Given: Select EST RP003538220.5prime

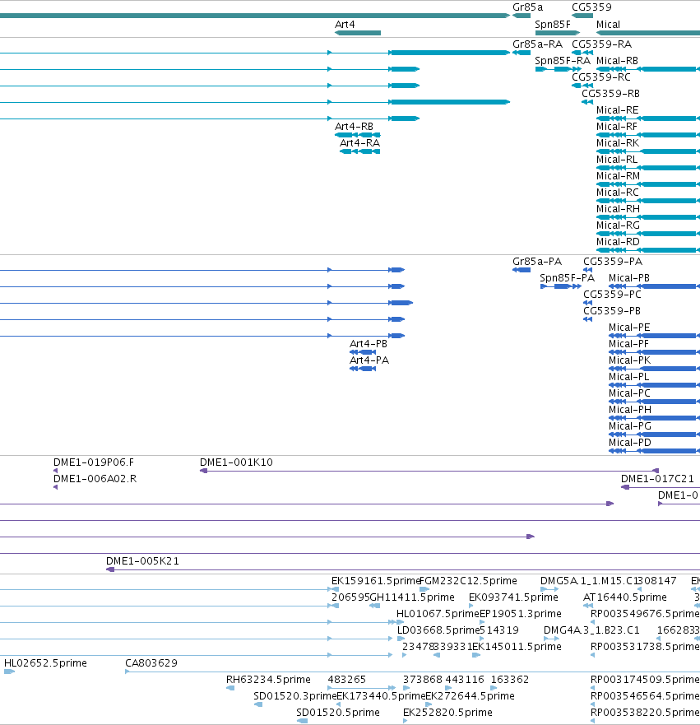Looking at the screenshot, I should tap(593, 721).
